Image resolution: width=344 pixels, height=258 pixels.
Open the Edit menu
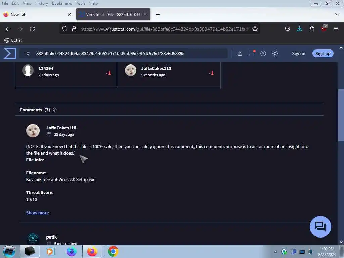15,3
